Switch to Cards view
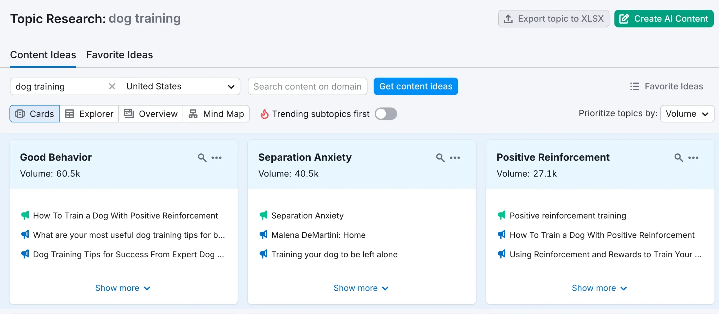This screenshot has height=314, width=719. point(35,114)
